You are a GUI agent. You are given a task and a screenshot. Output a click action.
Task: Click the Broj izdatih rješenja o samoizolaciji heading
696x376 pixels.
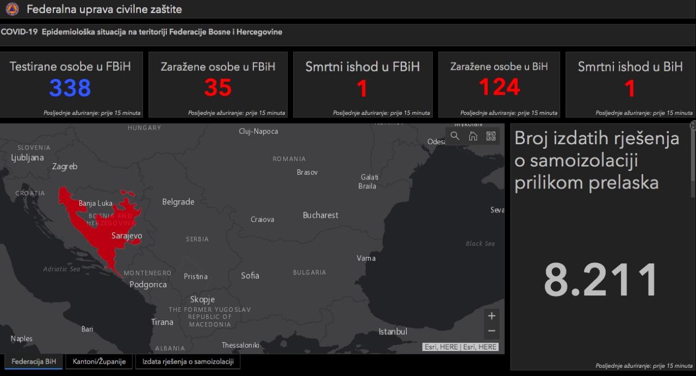point(597,161)
